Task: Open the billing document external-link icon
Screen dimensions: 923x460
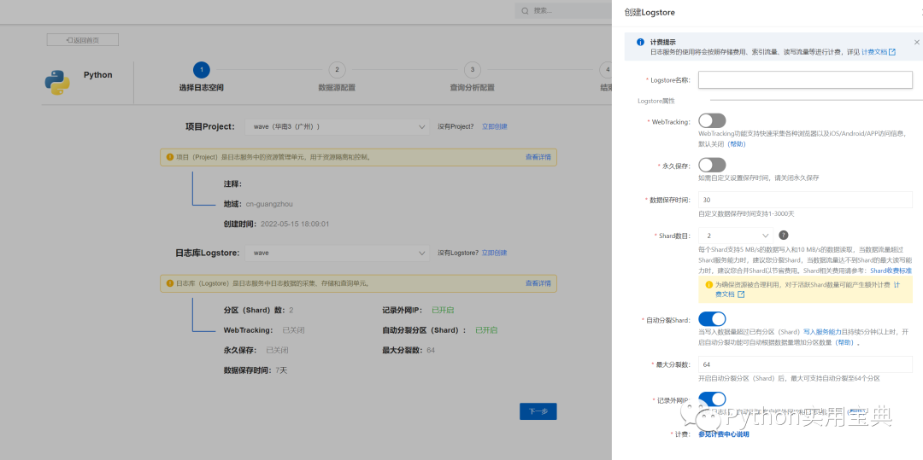Action: coord(891,52)
